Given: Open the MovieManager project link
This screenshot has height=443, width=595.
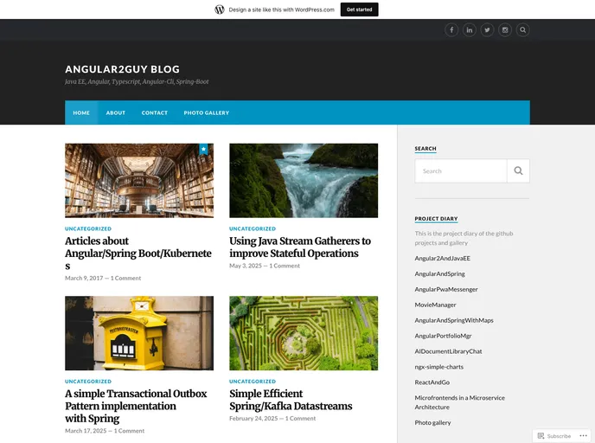Looking at the screenshot, I should pyautogui.click(x=435, y=305).
